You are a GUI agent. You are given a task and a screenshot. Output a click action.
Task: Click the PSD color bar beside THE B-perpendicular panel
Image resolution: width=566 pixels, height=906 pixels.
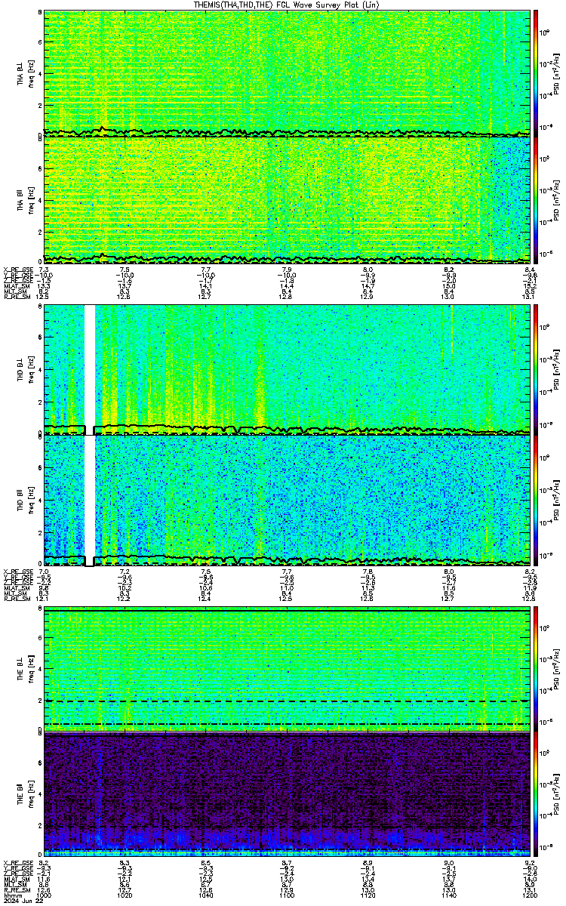point(537,668)
